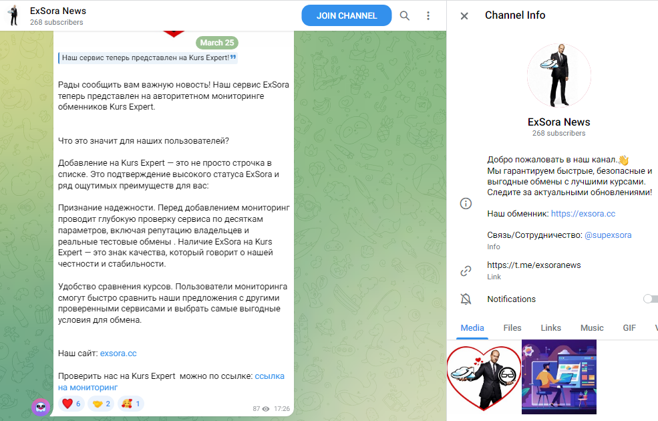Switch to the Media tab
658x421 pixels.
[x=472, y=328]
